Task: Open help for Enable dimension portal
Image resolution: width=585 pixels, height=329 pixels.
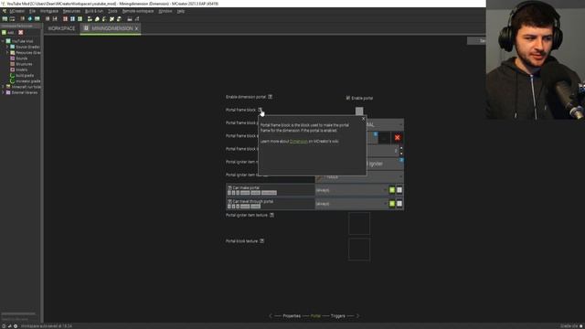Action: pyautogui.click(x=271, y=97)
